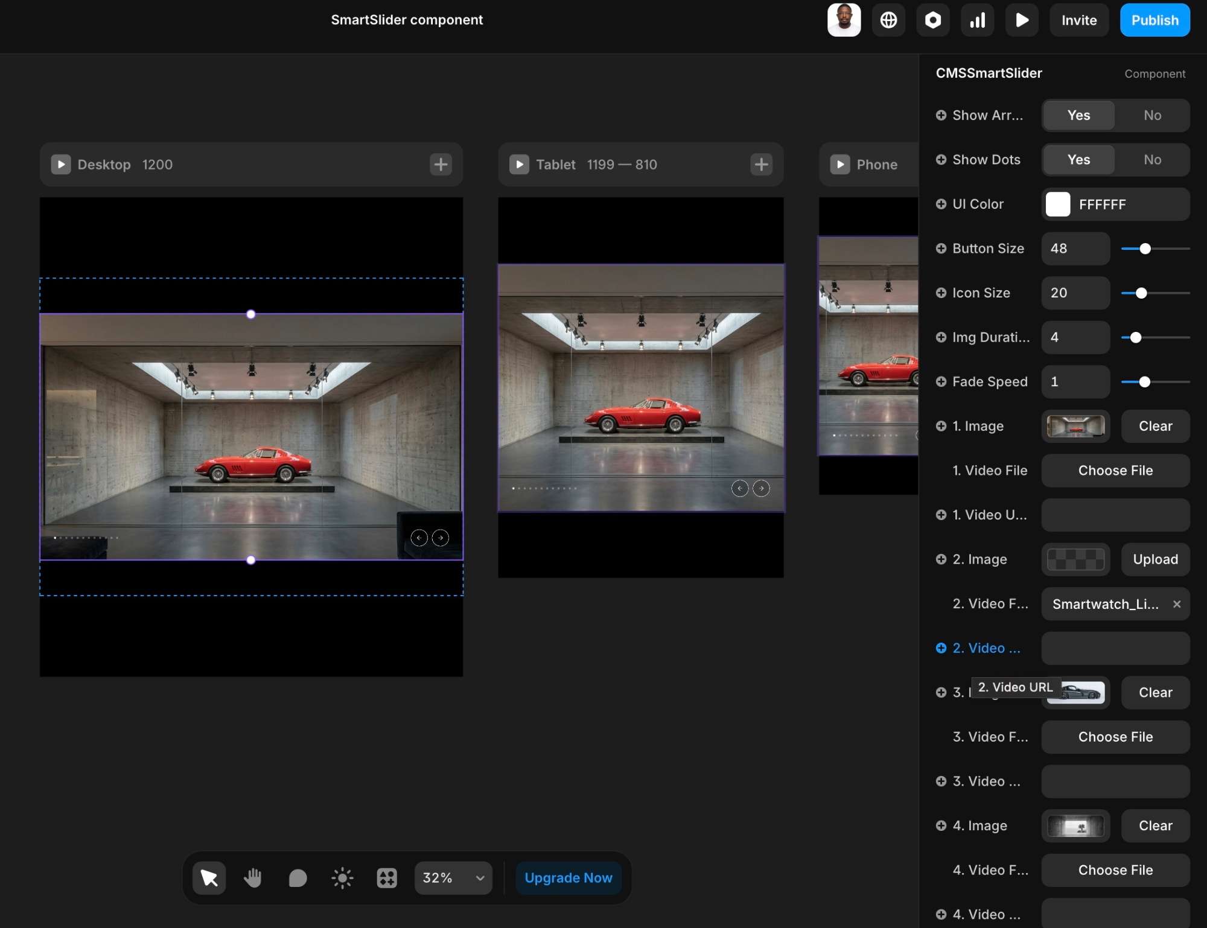The image size is (1207, 928).
Task: Open the 32% zoom dropdown
Action: tap(453, 878)
